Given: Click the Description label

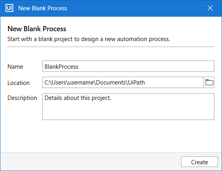Looking at the screenshot, I should (x=22, y=98).
